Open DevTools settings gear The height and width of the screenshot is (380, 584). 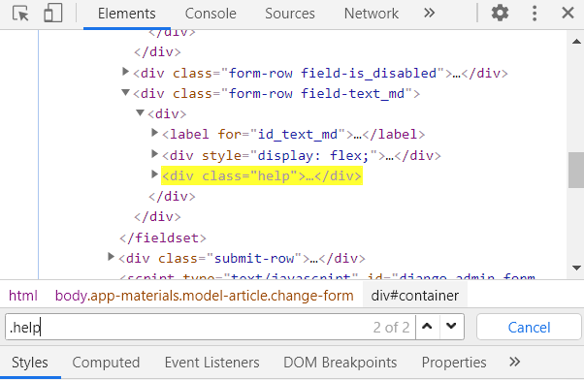click(x=500, y=14)
